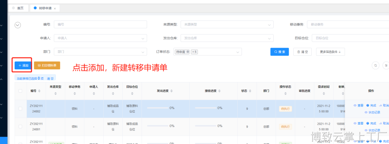Sort the table by 申请人 column
The width and height of the screenshot is (389, 144).
coord(94,94)
